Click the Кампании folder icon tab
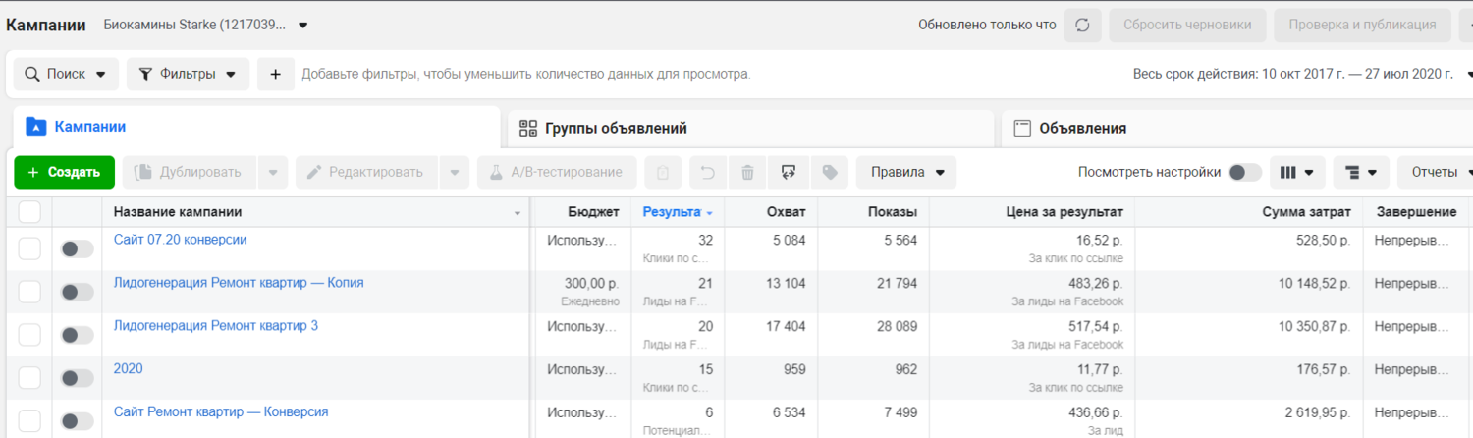This screenshot has width=1473, height=438. click(35, 127)
